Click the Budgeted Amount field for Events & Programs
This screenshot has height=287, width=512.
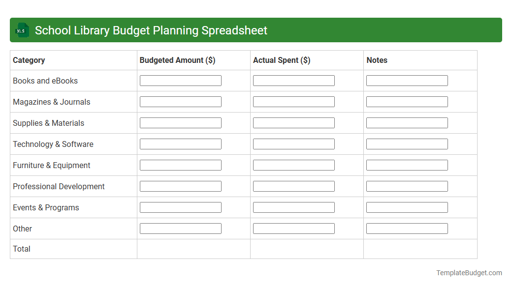pyautogui.click(x=180, y=207)
